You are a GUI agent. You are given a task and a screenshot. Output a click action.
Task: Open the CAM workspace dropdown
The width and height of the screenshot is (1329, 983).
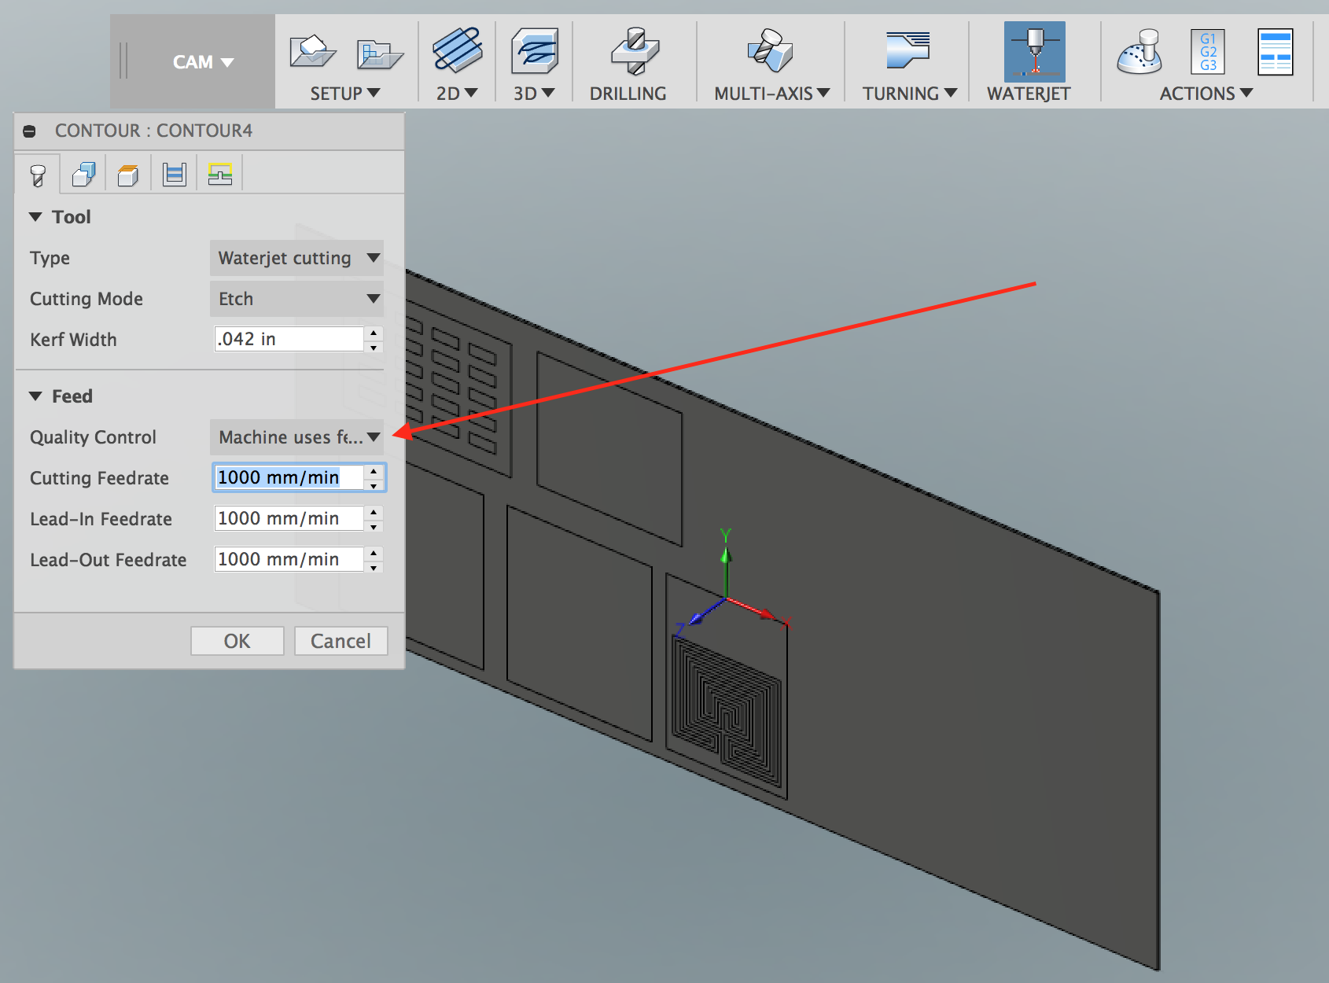coord(204,62)
